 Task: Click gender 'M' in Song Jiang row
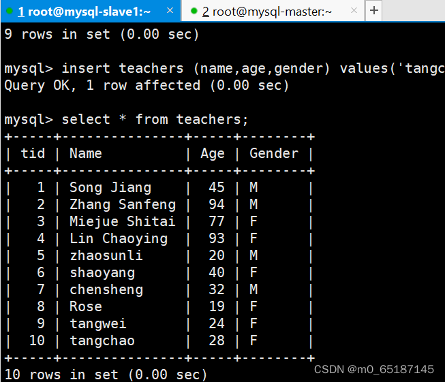coord(254,187)
